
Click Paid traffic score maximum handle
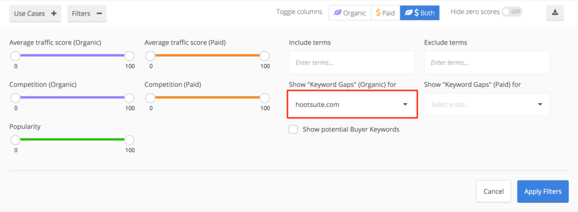265,56
